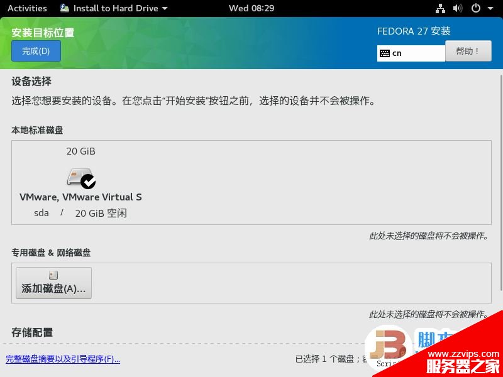Viewport: 503px width, 377px height.
Task: Click the 存储配置 section heading
Action: [x=32, y=332]
